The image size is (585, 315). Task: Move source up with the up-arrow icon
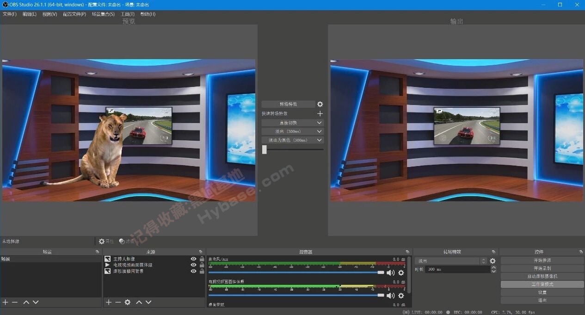pyautogui.click(x=138, y=302)
